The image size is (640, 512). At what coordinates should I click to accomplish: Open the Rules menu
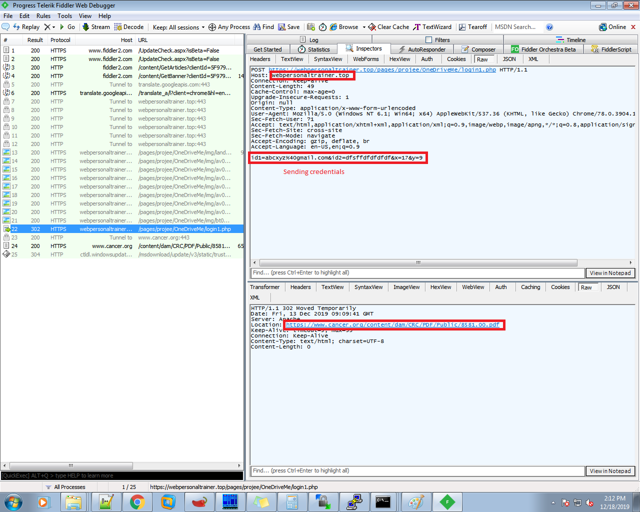pyautogui.click(x=43, y=16)
